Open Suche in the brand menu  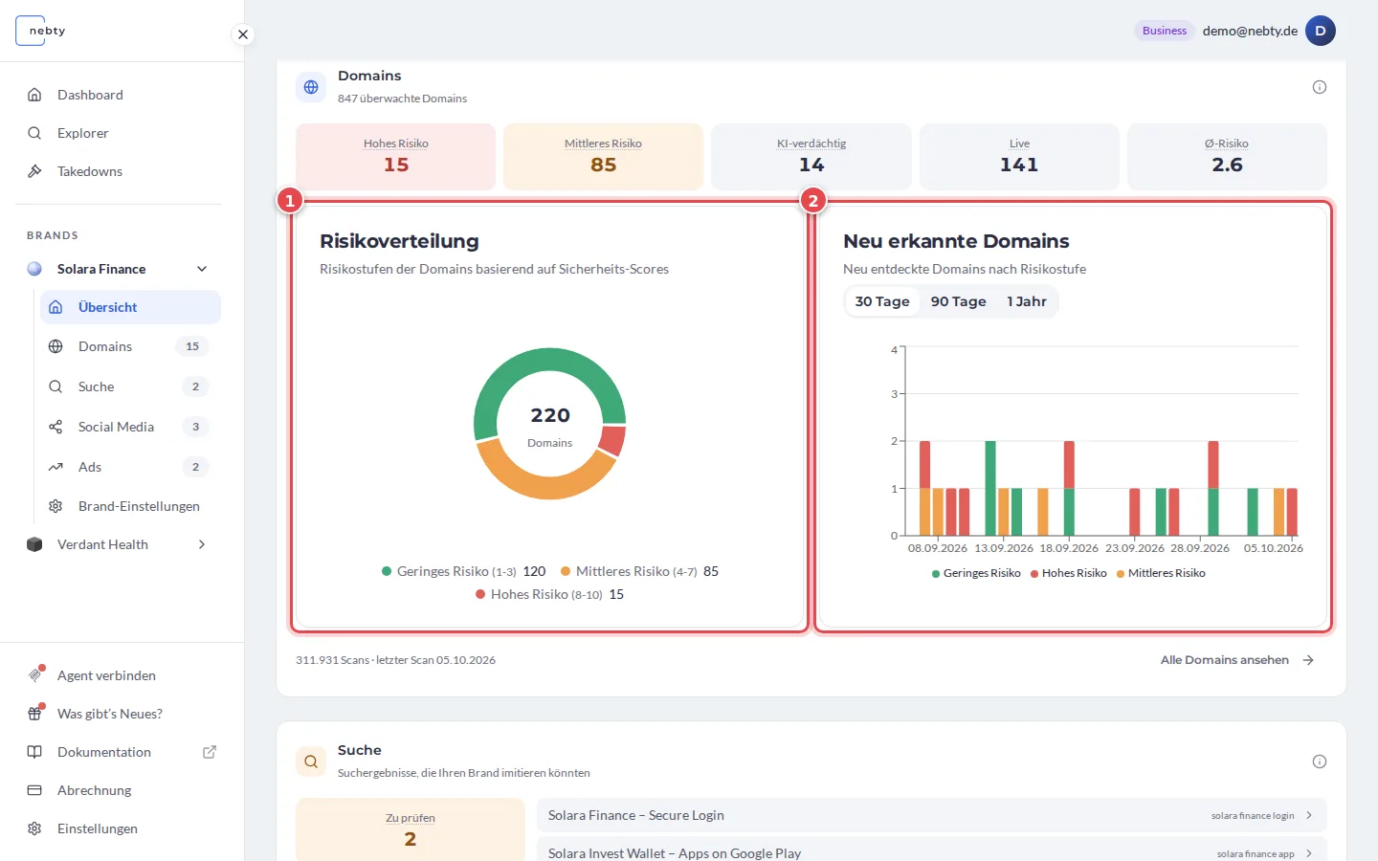[130, 386]
